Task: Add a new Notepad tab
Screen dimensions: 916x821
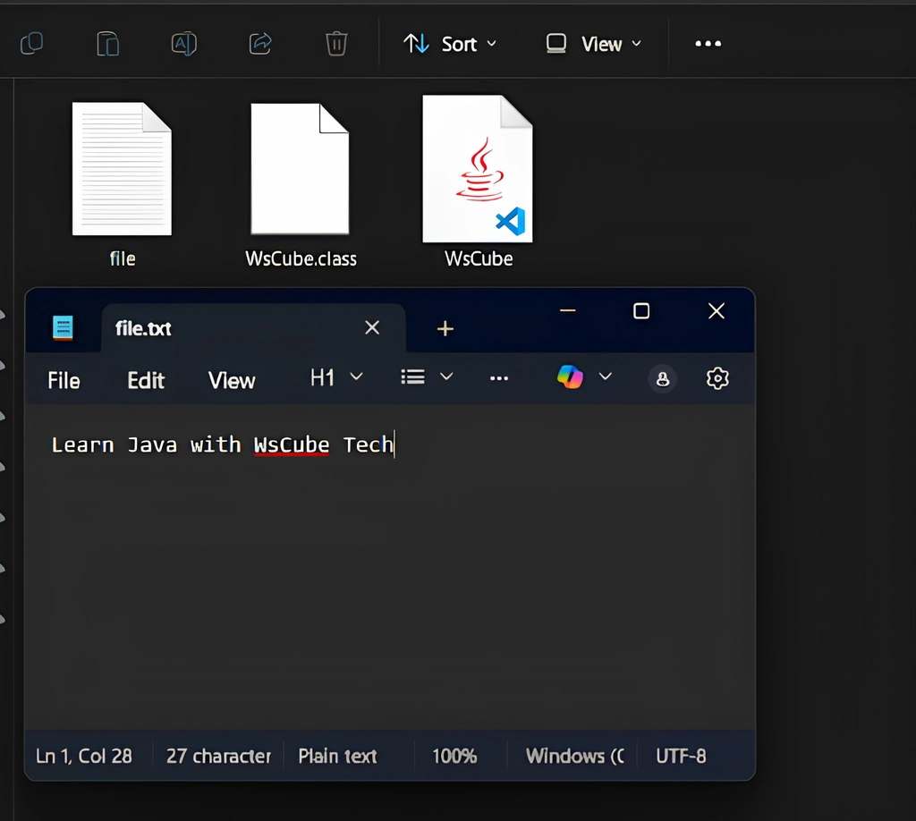Action: (x=445, y=329)
